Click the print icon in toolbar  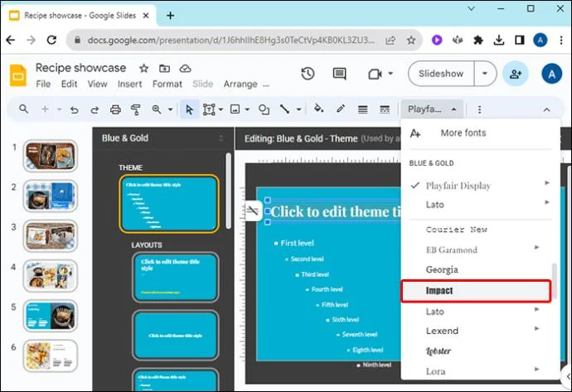click(x=115, y=109)
